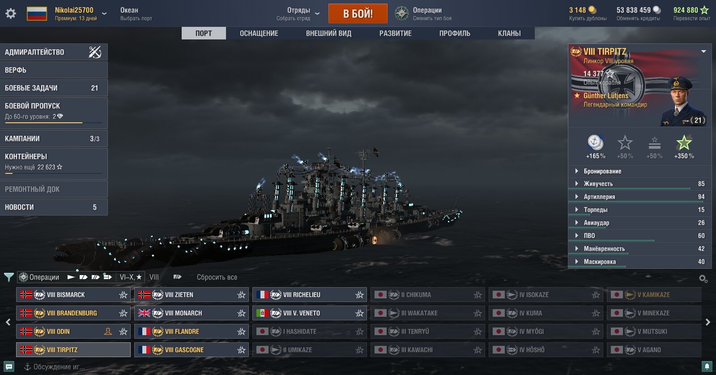Open the ship filter funnel icon
The height and width of the screenshot is (375, 716).
click(x=9, y=277)
